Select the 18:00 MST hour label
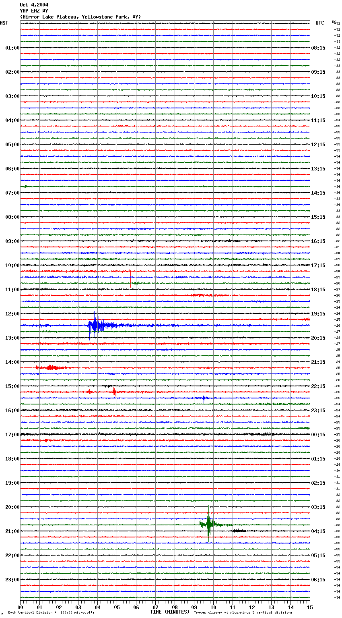 point(12,459)
